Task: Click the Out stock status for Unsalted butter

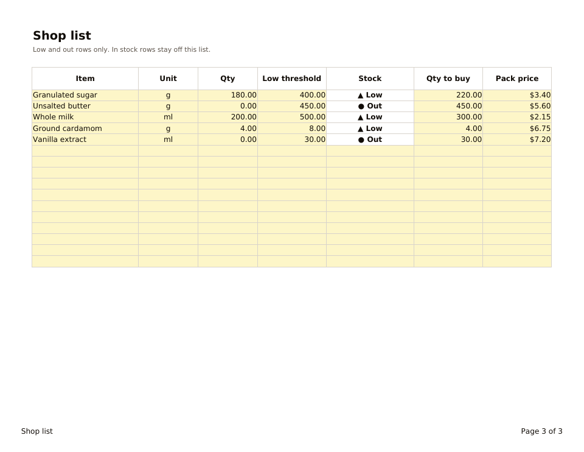Action: (x=370, y=106)
